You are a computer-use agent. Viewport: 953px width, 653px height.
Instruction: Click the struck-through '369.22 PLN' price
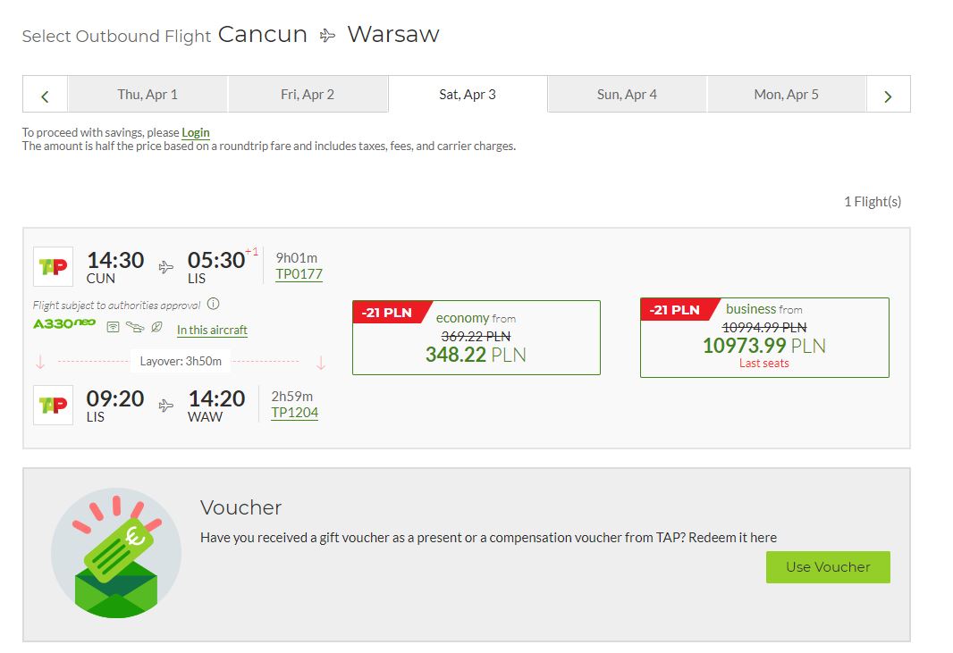pos(476,337)
